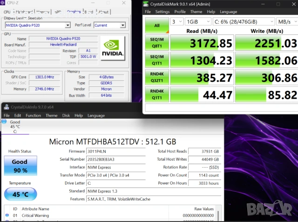Image resolution: width=298 pixels, height=222 pixels.
Task: Open the Function menu in CrystalDiskInfo
Action: point(33,115)
